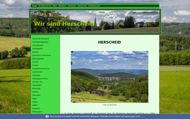
Task: Open the Videos sidebar link
Action: point(35,102)
